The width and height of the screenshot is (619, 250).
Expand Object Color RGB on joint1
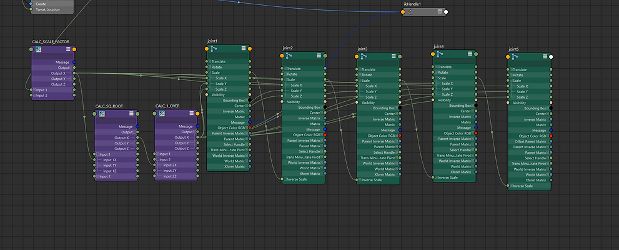pos(246,128)
